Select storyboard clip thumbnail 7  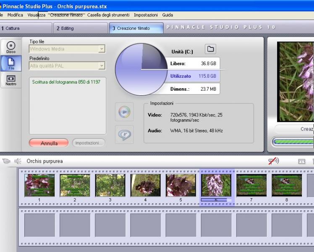pos(251,185)
